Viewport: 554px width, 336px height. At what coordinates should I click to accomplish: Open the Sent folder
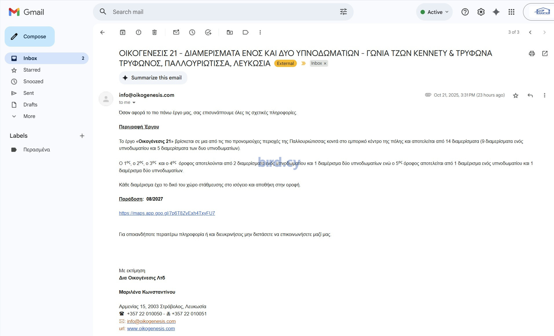click(x=29, y=93)
